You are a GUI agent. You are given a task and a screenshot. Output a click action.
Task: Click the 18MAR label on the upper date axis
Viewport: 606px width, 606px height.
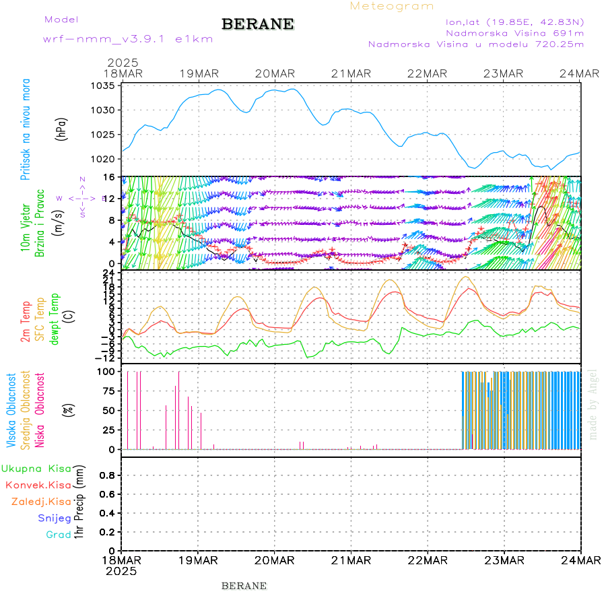click(123, 73)
